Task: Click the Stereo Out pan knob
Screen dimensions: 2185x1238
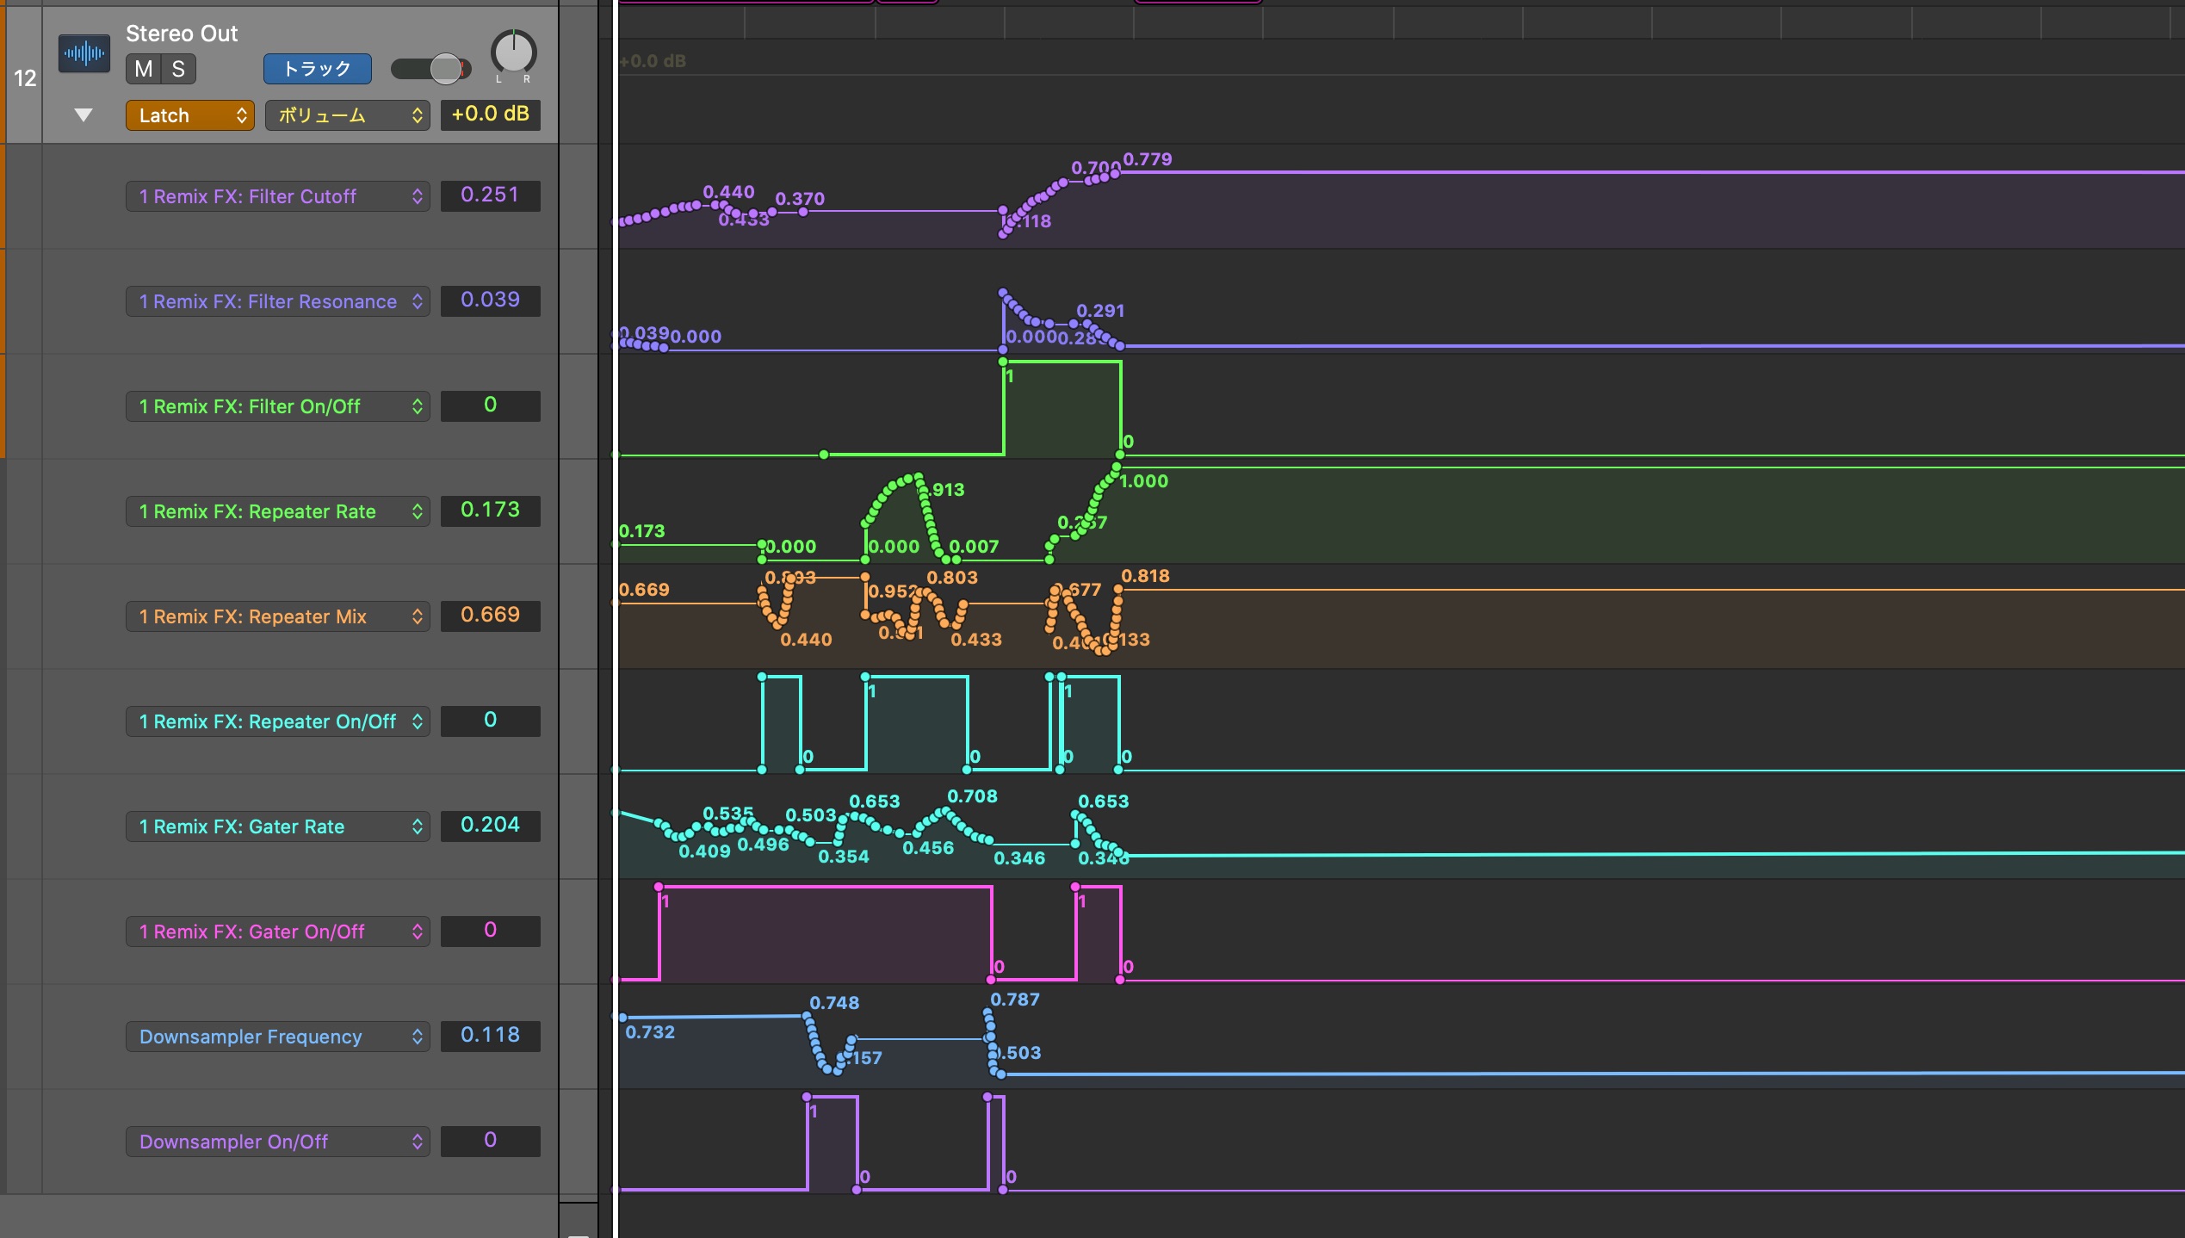Action: tap(513, 53)
